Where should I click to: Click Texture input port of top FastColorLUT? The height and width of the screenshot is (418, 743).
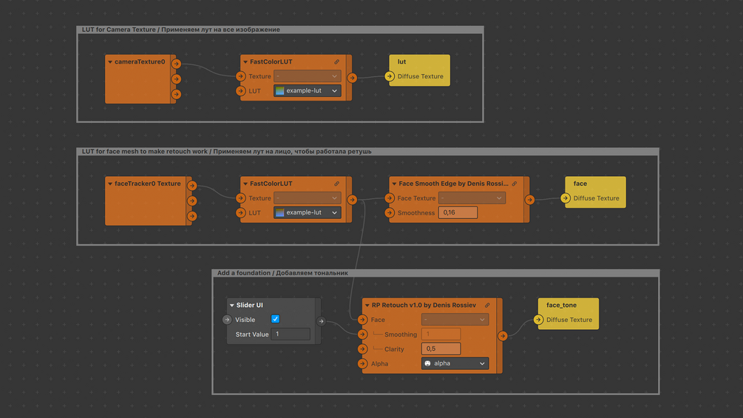pos(241,75)
